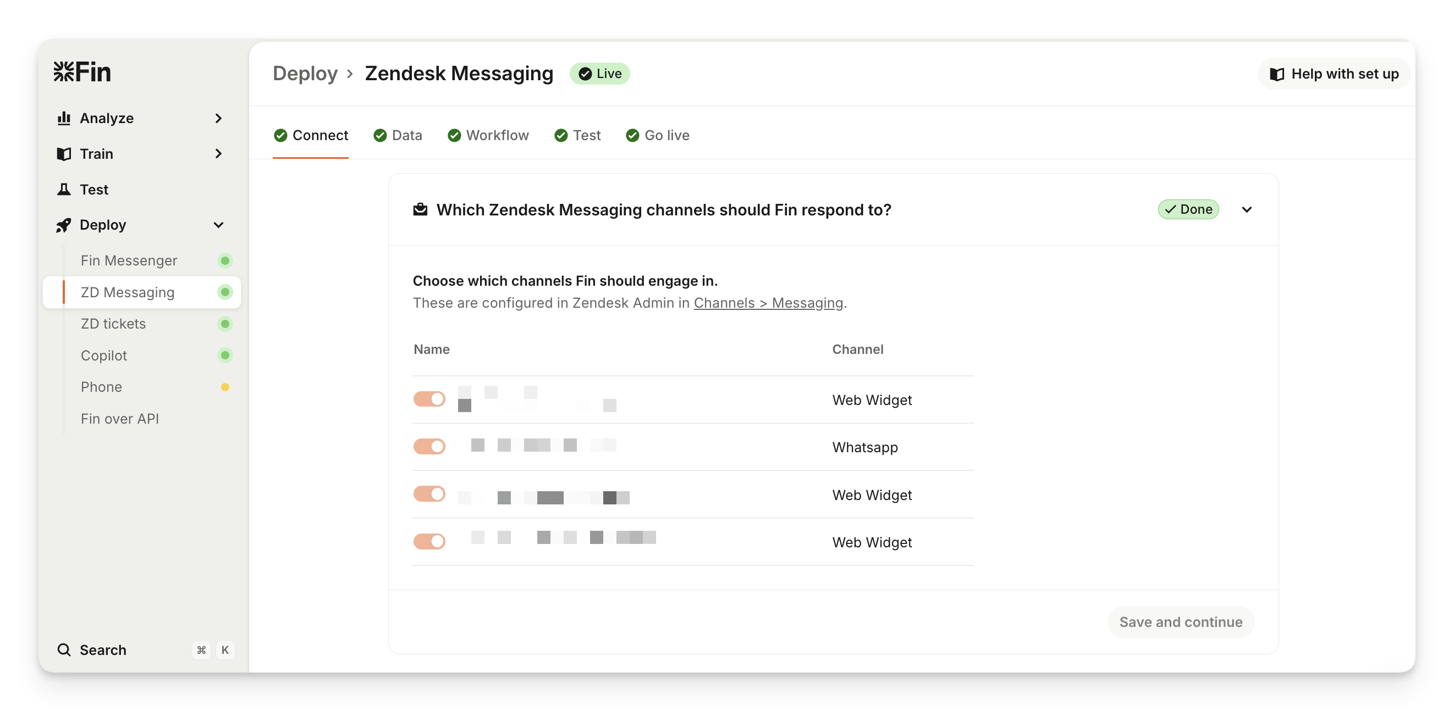Viewport: 1454px width, 711px height.
Task: Click the Analyze bar chart icon
Action: 64,118
